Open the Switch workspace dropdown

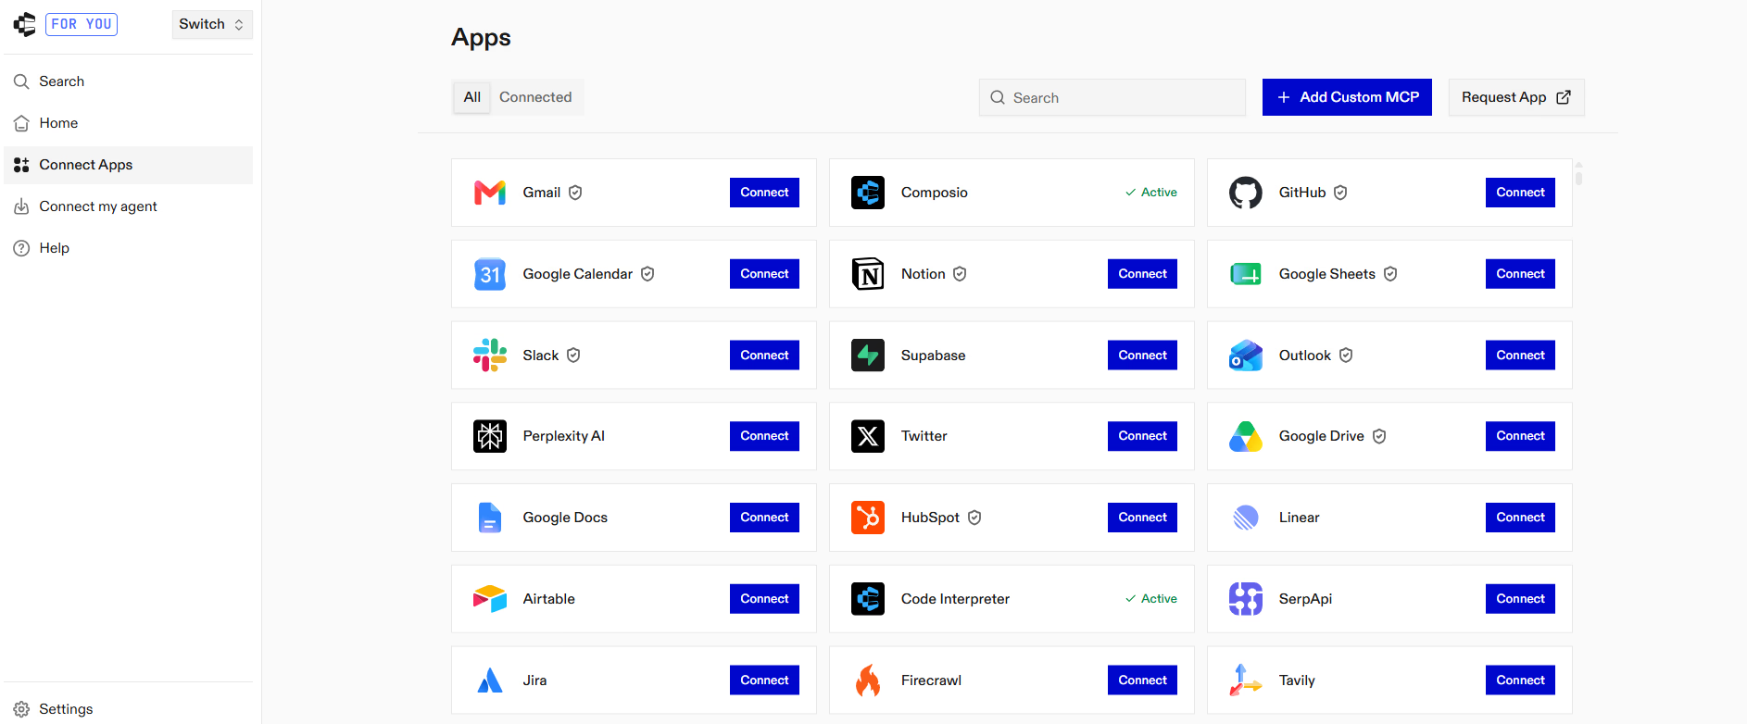pos(212,24)
